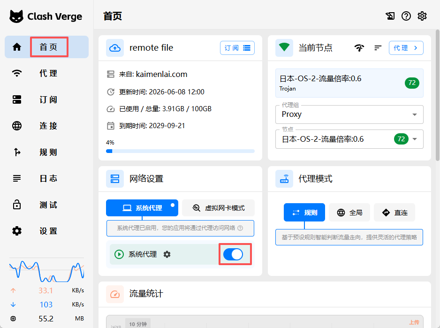This screenshot has width=440, height=328.
Task: Click the calendar icon beside 到期时间
Action: point(111,126)
